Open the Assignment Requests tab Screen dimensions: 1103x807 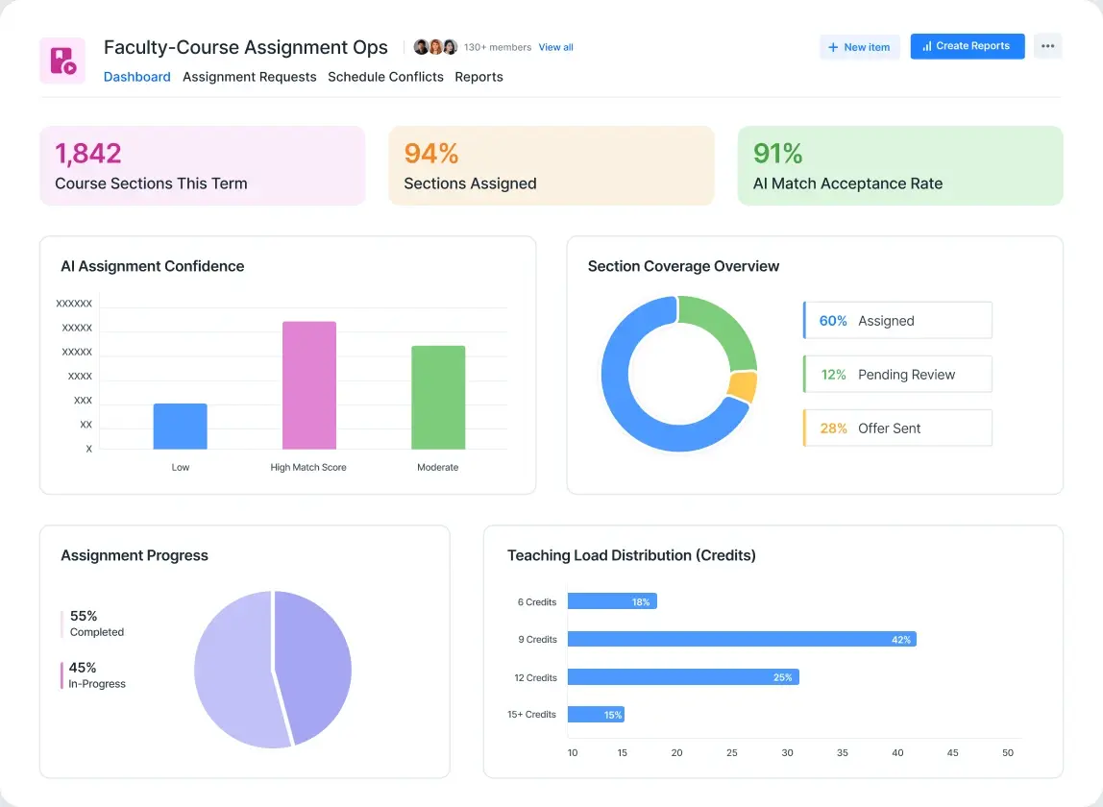tap(249, 77)
